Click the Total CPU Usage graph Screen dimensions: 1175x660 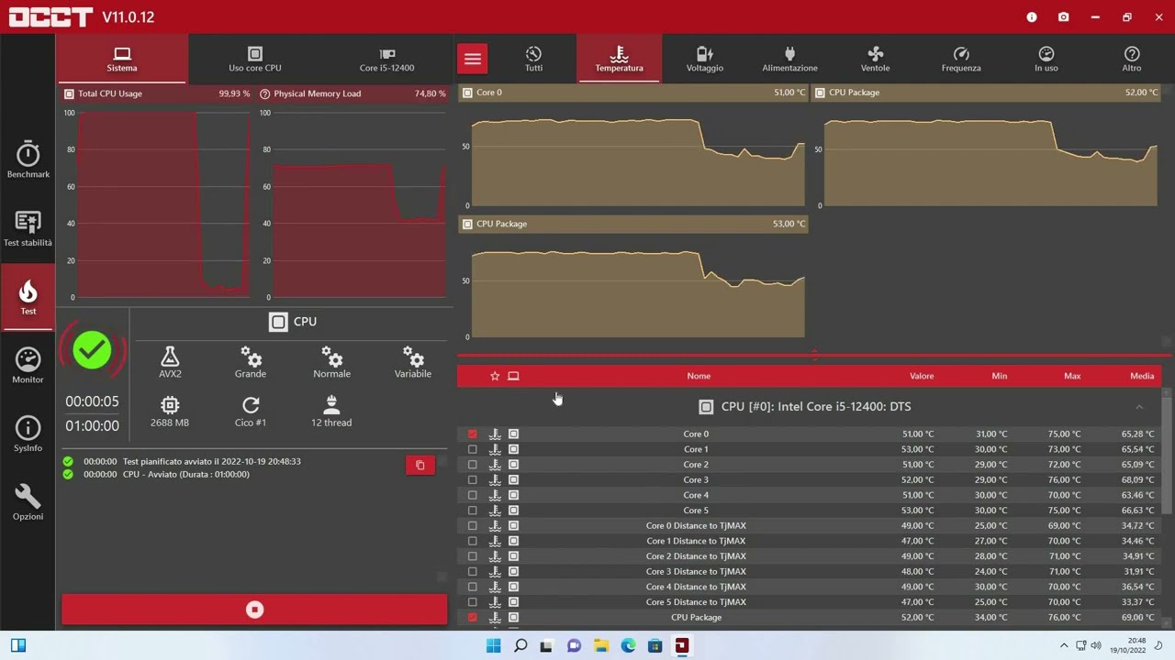158,204
